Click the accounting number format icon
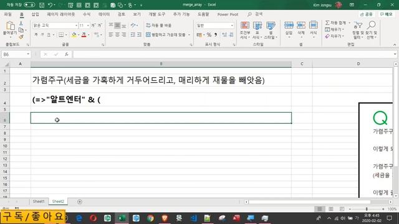 (x=199, y=35)
